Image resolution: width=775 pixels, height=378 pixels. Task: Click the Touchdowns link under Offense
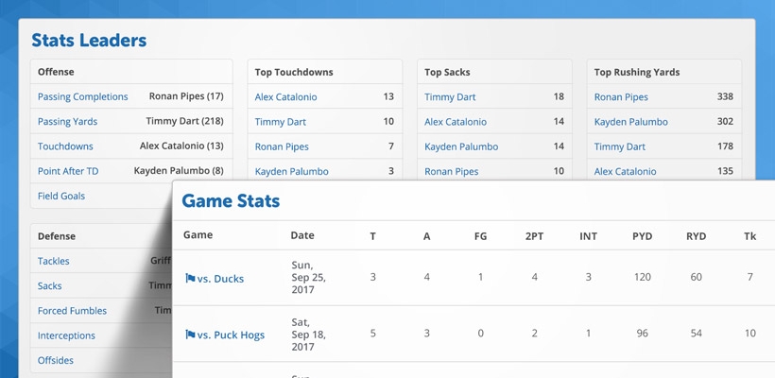click(65, 146)
